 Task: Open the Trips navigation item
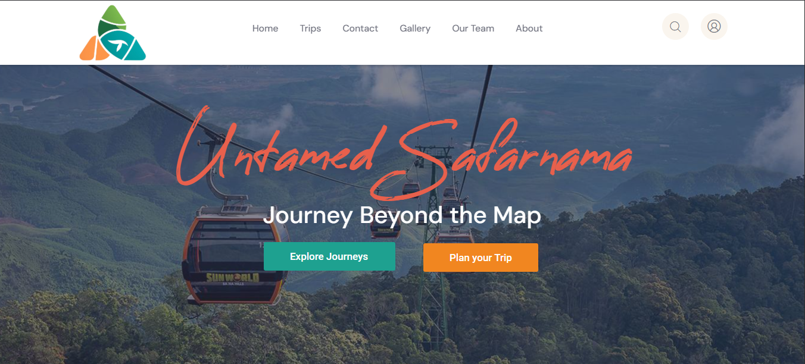click(310, 29)
